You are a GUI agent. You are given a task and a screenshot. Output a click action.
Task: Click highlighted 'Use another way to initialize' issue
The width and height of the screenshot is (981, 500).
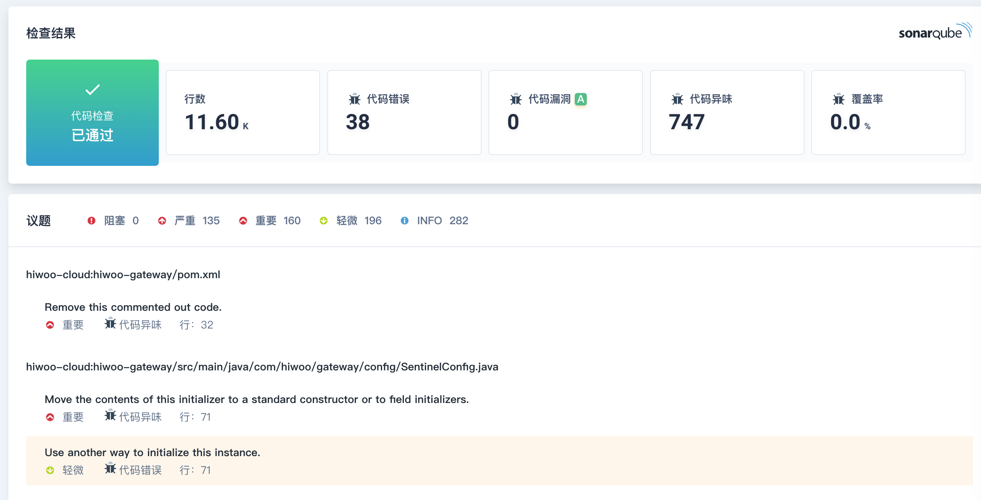152,452
